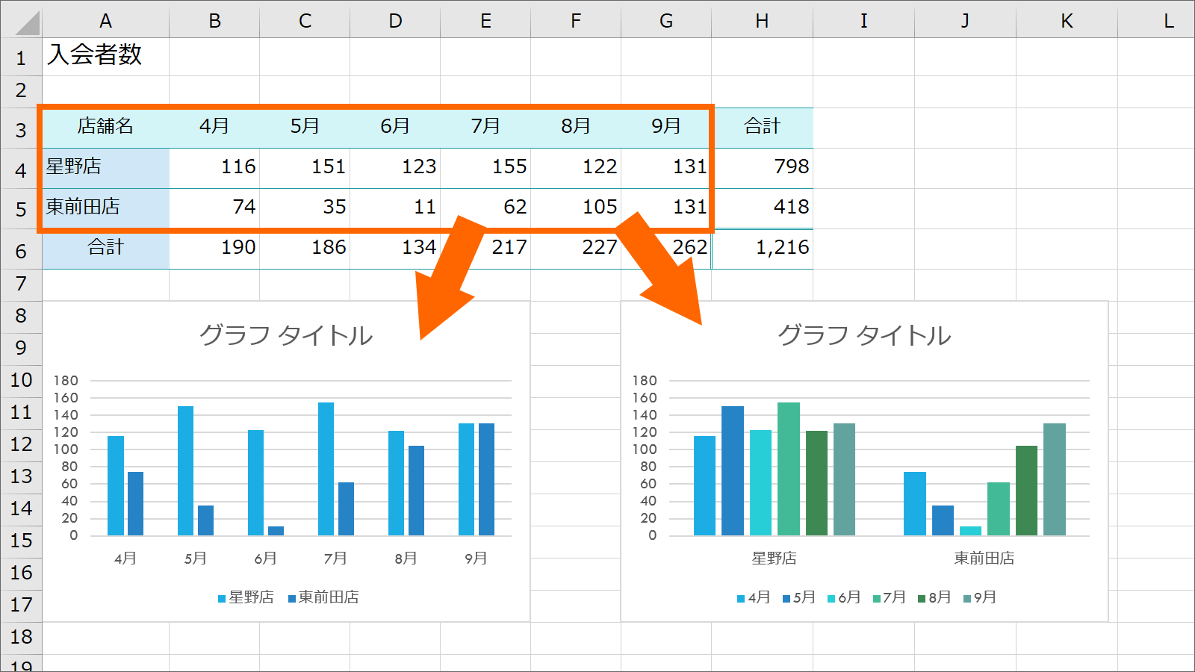Click cell containing 116
1195x672 pixels.
click(214, 167)
